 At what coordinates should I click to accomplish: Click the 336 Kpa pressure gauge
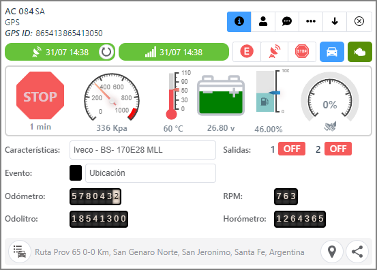click(112, 97)
